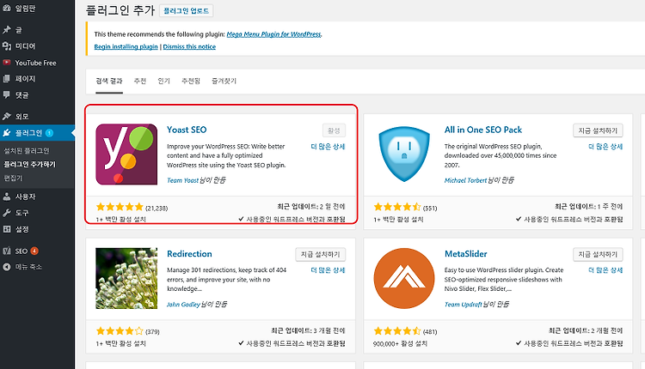Click the disabled 활성 button for Yoast

334,130
